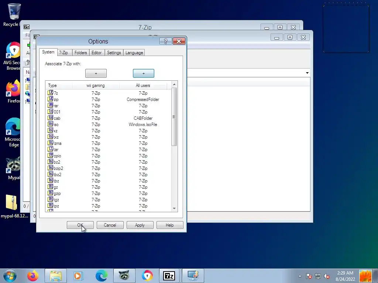Select the xz file type icon
Screen dimensions: 378x283
[x=50, y=130]
